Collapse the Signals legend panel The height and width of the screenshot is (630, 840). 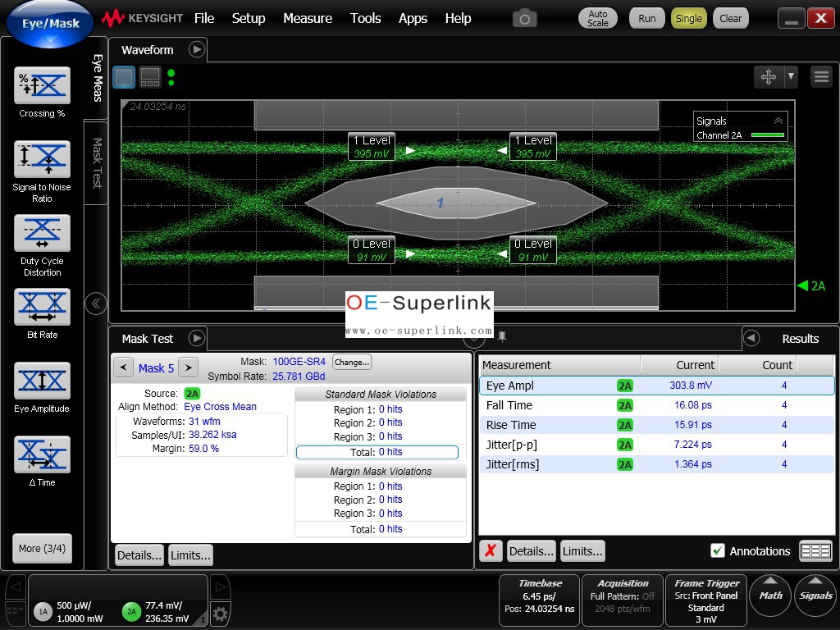pyautogui.click(x=778, y=121)
